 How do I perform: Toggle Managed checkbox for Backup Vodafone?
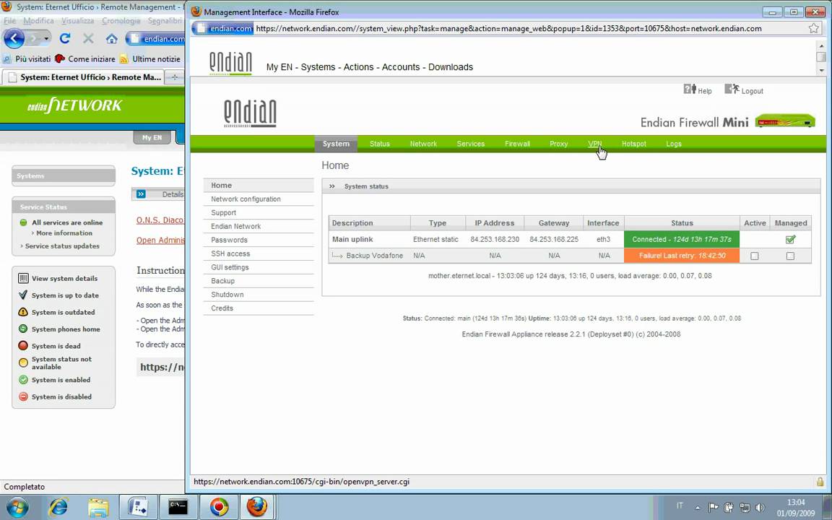click(791, 256)
